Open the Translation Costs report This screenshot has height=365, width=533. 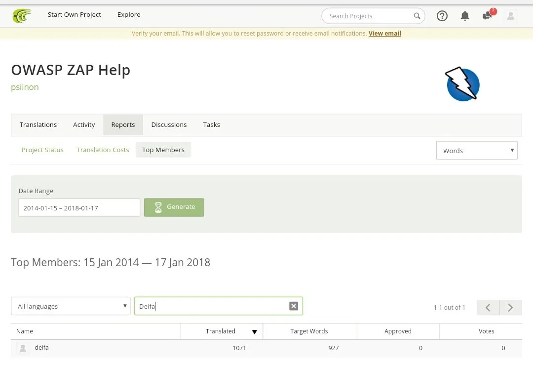pyautogui.click(x=103, y=150)
